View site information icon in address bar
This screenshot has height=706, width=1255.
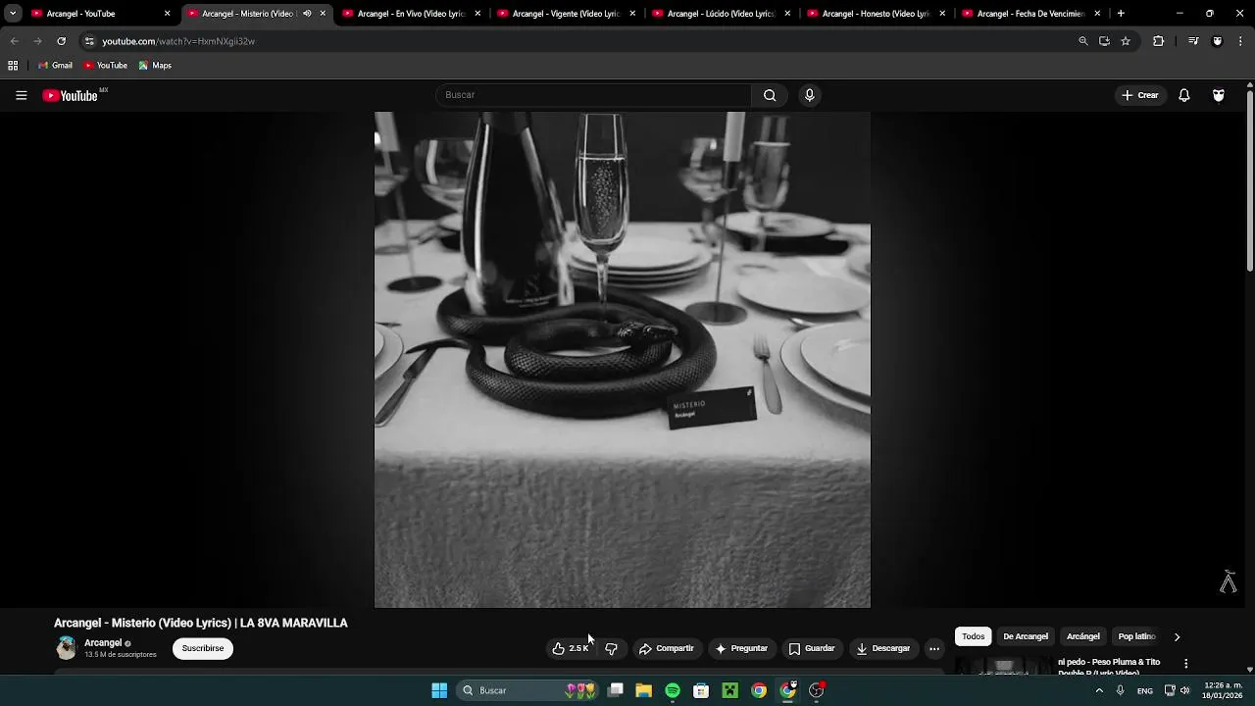point(89,41)
